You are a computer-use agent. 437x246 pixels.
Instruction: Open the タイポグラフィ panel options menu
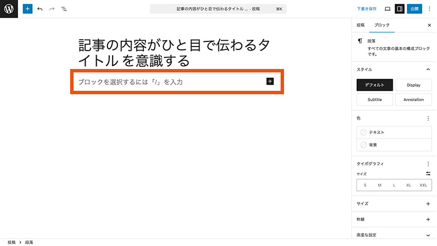pyautogui.click(x=428, y=164)
